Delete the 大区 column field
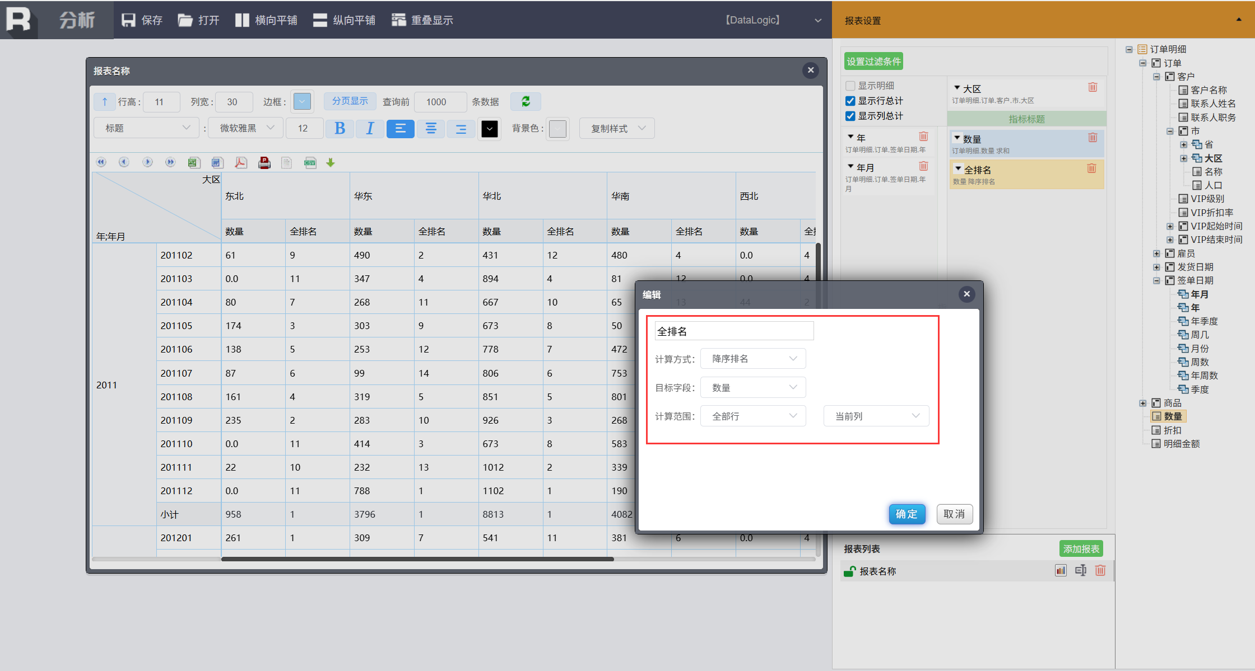This screenshot has width=1255, height=671. point(1093,87)
